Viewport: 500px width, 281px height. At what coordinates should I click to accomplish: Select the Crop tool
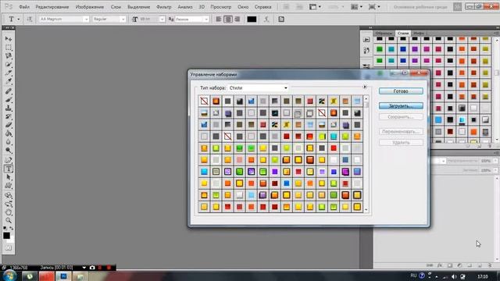point(9,73)
